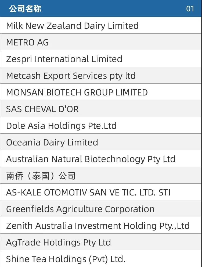The height and width of the screenshot is (267, 202).
Task: Click Zespri International Limited entry
Action: point(101,59)
